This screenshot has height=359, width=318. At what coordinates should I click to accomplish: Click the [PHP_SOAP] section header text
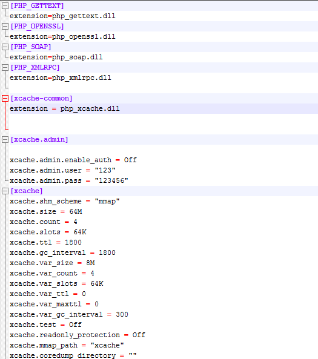[31, 47]
